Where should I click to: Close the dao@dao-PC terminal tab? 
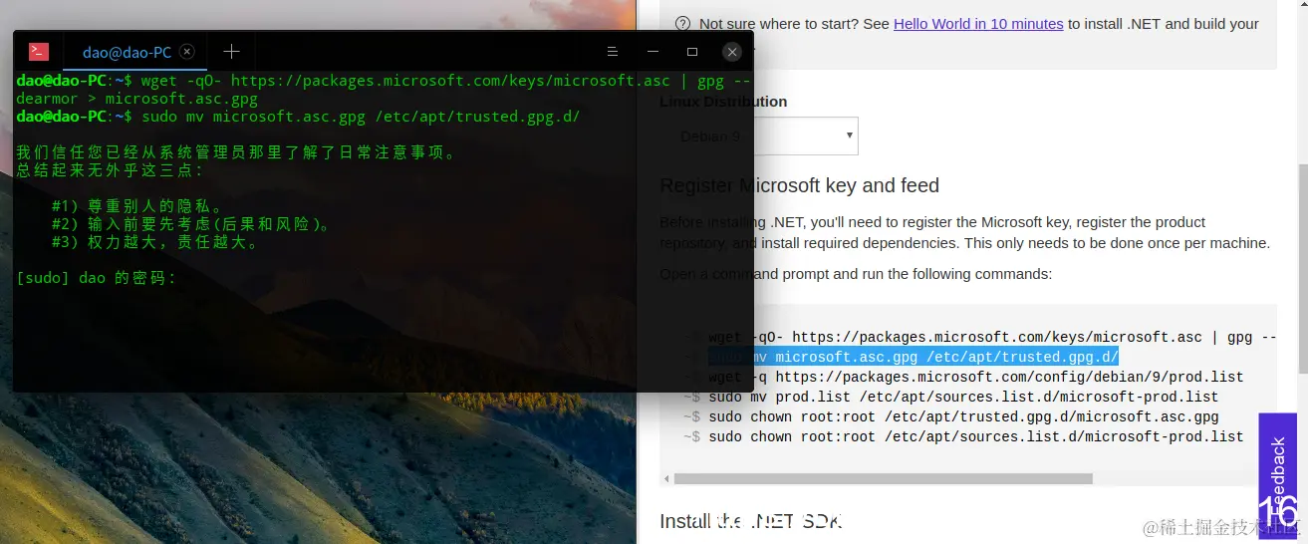click(186, 52)
